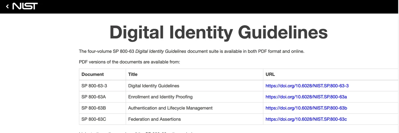Open the SP 800-63a DOI link
The height and width of the screenshot is (133, 399).
pyautogui.click(x=306, y=97)
